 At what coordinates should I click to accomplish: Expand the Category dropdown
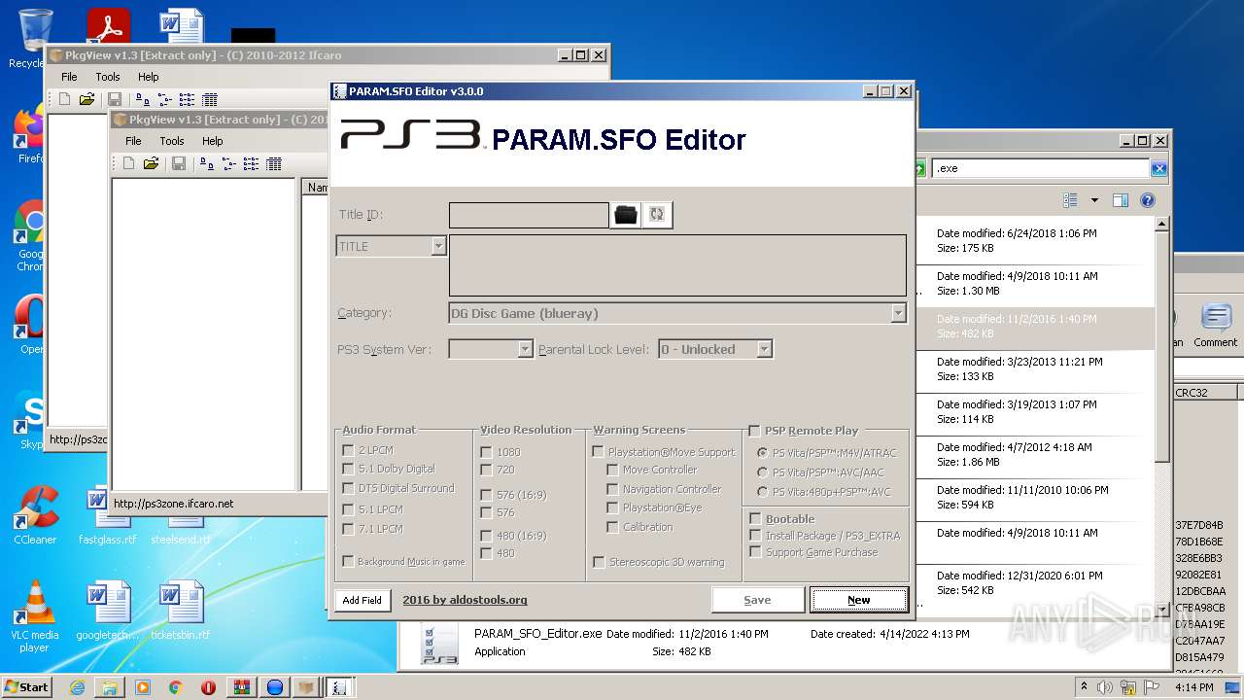(x=898, y=313)
